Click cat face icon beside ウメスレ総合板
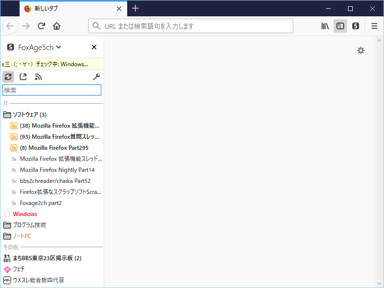This screenshot has height=288, width=384. tap(7, 280)
